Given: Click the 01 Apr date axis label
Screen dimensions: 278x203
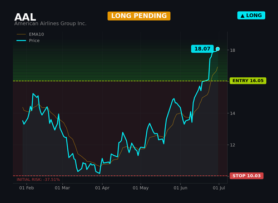Looking at the screenshot, I should coord(102,188).
